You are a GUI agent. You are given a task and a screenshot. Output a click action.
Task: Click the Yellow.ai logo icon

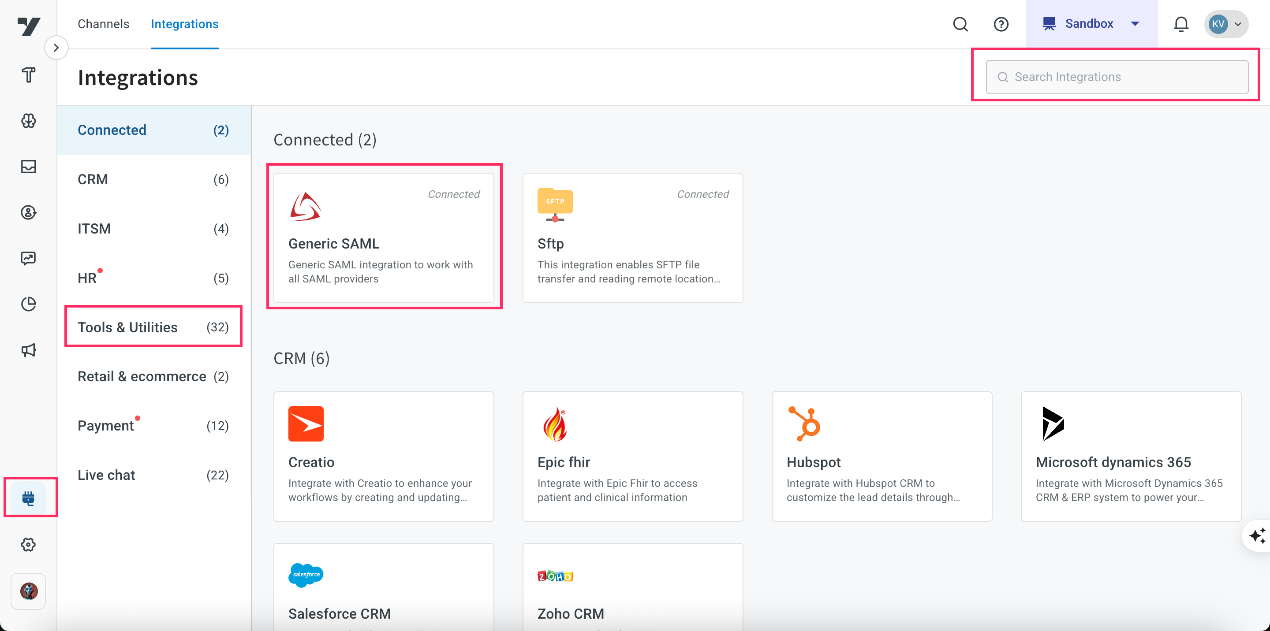tap(29, 26)
